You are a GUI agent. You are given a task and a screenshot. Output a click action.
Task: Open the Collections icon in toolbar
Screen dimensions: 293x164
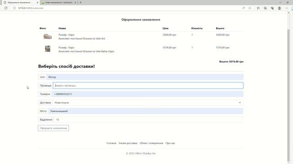coord(265,8)
